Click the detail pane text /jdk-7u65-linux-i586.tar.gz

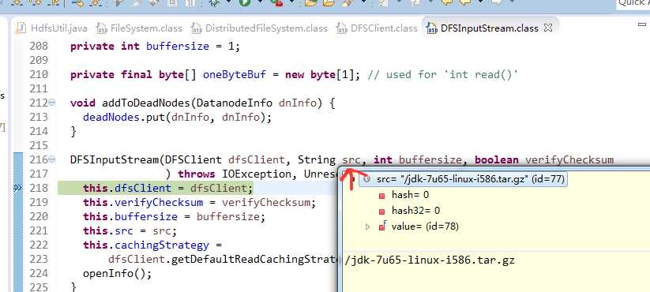(430, 260)
